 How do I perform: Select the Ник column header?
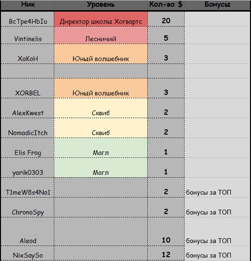[28, 5]
